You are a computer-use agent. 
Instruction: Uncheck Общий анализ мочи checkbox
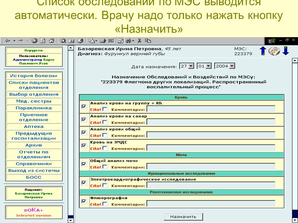tap(84, 164)
